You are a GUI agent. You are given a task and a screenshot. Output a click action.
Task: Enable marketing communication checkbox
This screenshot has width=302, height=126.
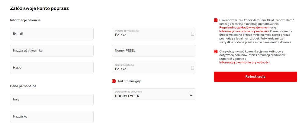coord(215,51)
